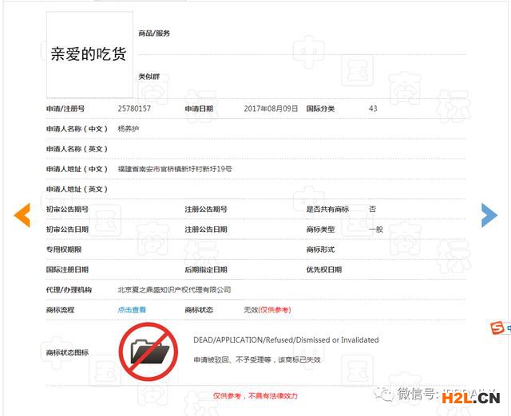Click the Sogou input method S icon
The height and width of the screenshot is (416, 511).
(497, 328)
